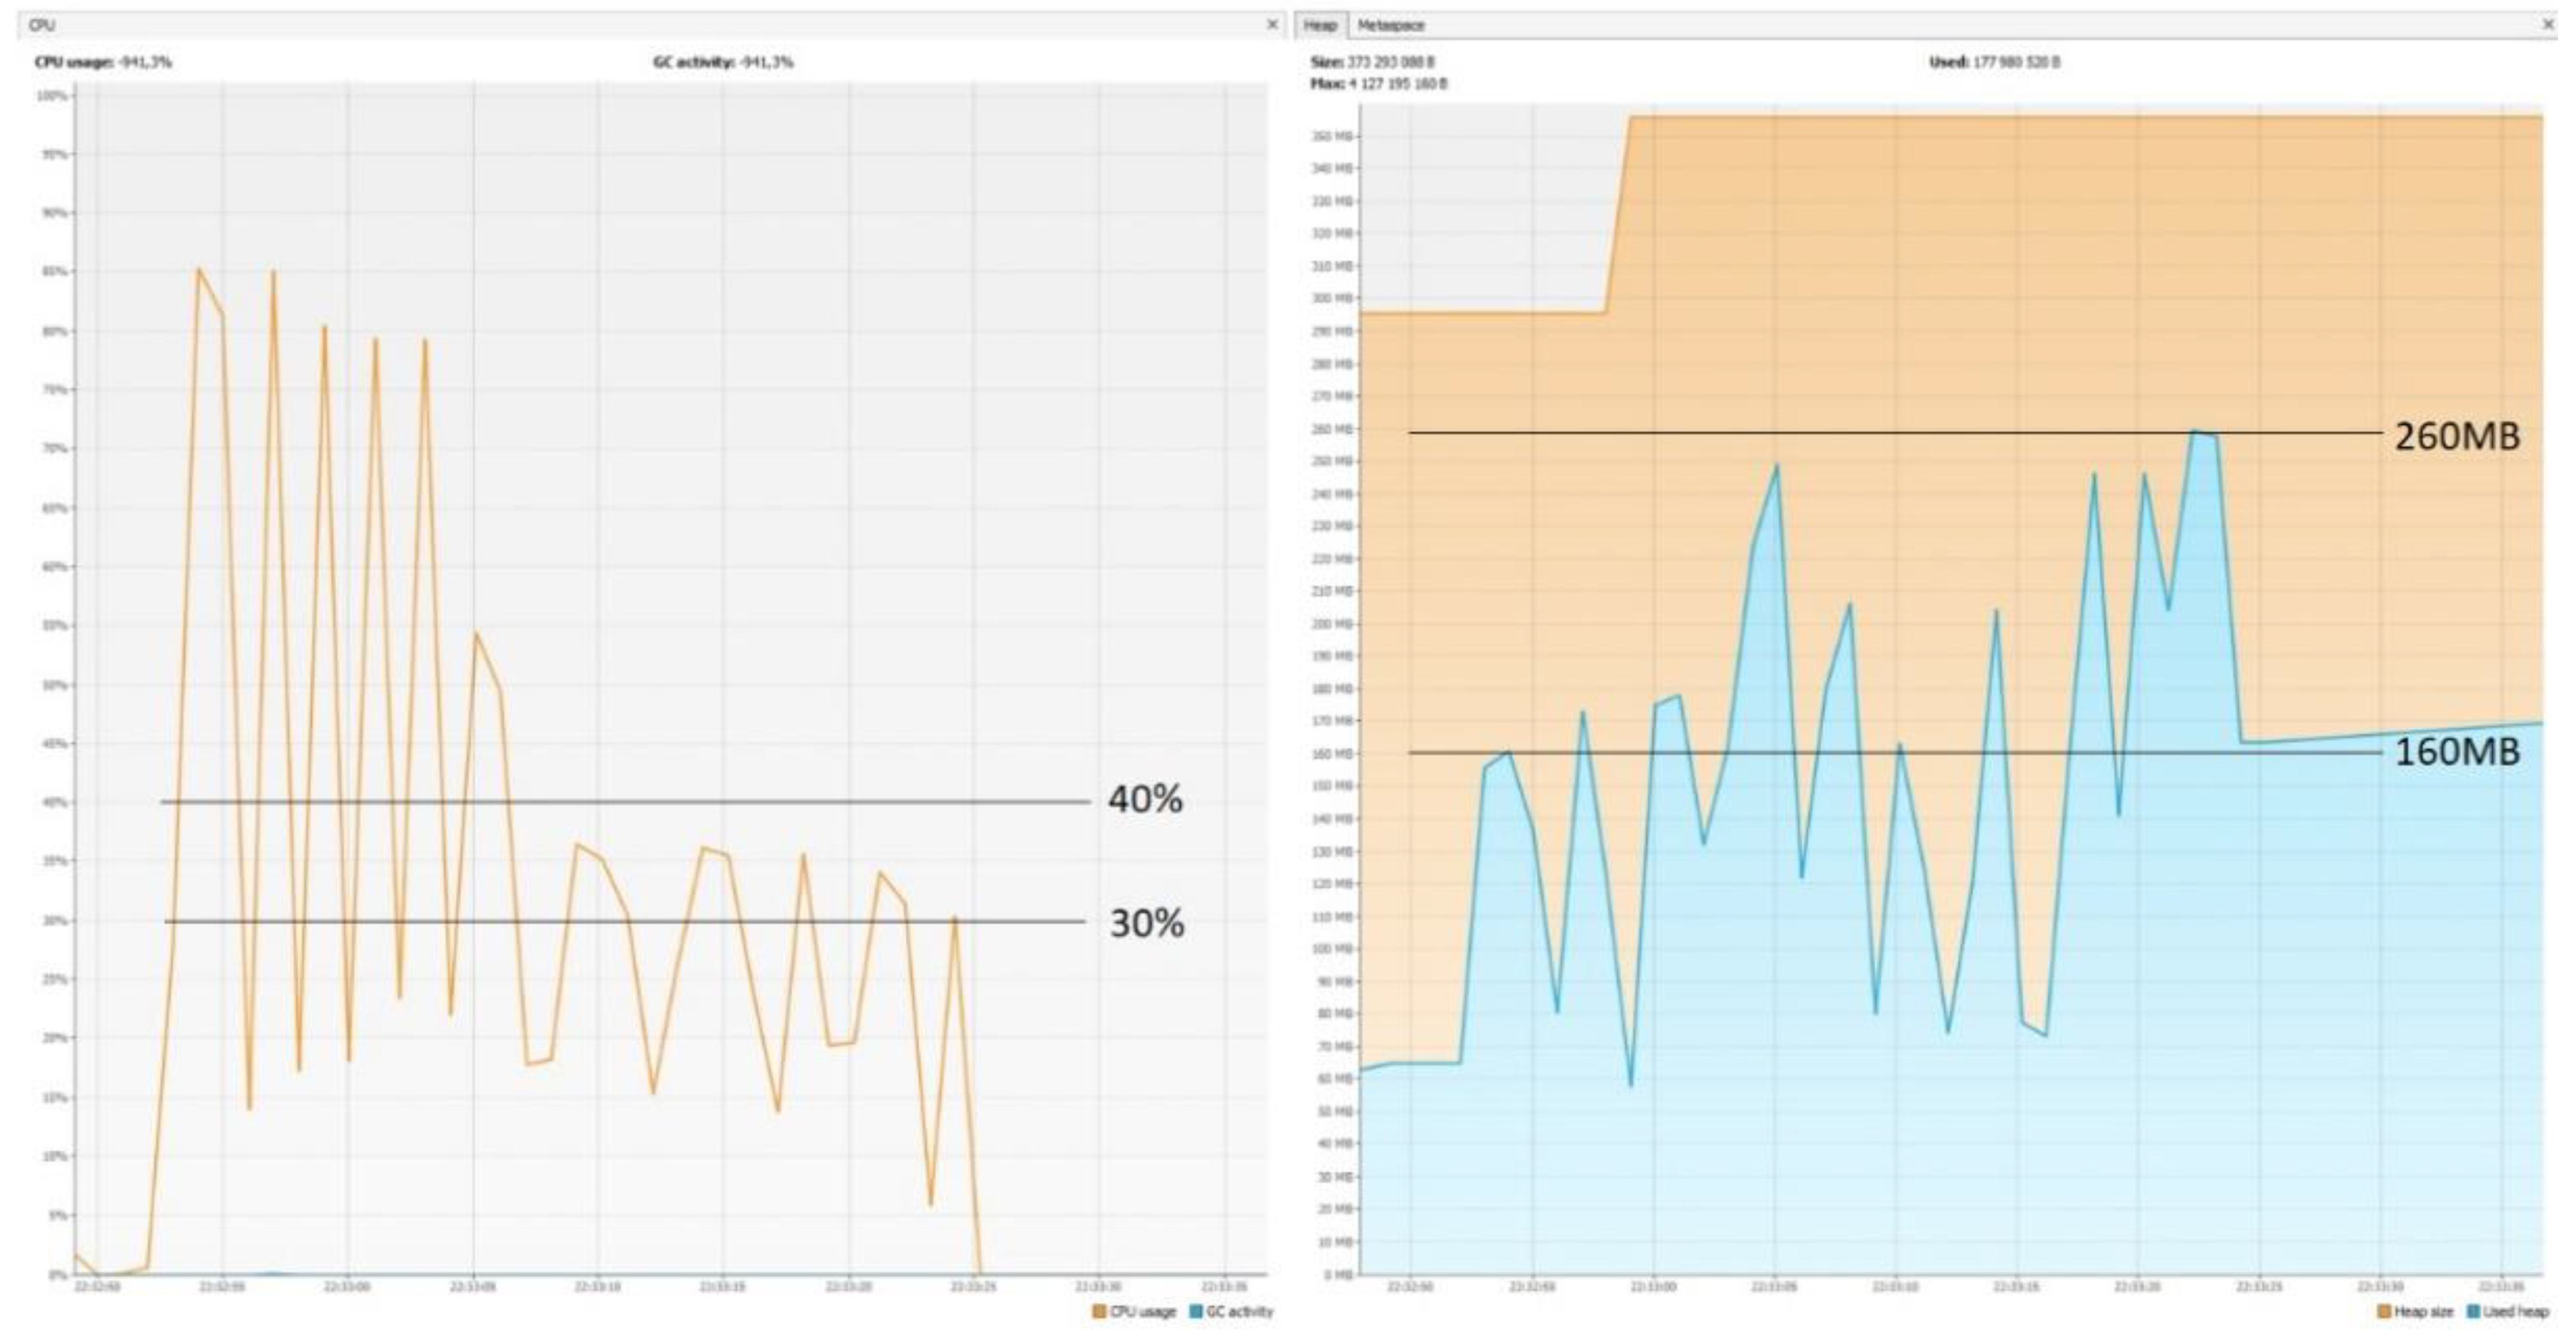2576x1338 pixels.
Task: Click the CPU usage legend swatch
Action: (x=1099, y=1311)
